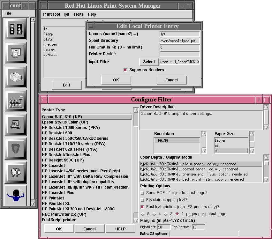Image resolution: width=272 pixels, height=239 pixels.
Task: Select HP DeskJet 500 printer type
Action: [87, 133]
